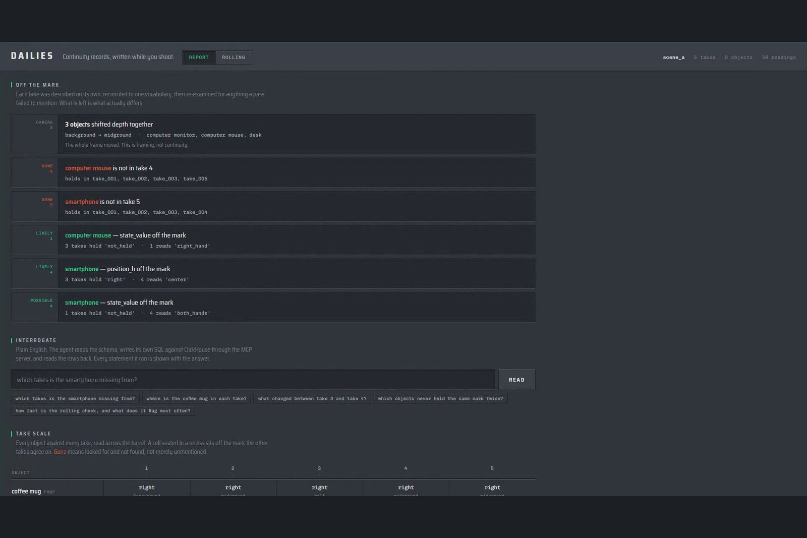Open smartphone position_h off the mark row

[273, 274]
